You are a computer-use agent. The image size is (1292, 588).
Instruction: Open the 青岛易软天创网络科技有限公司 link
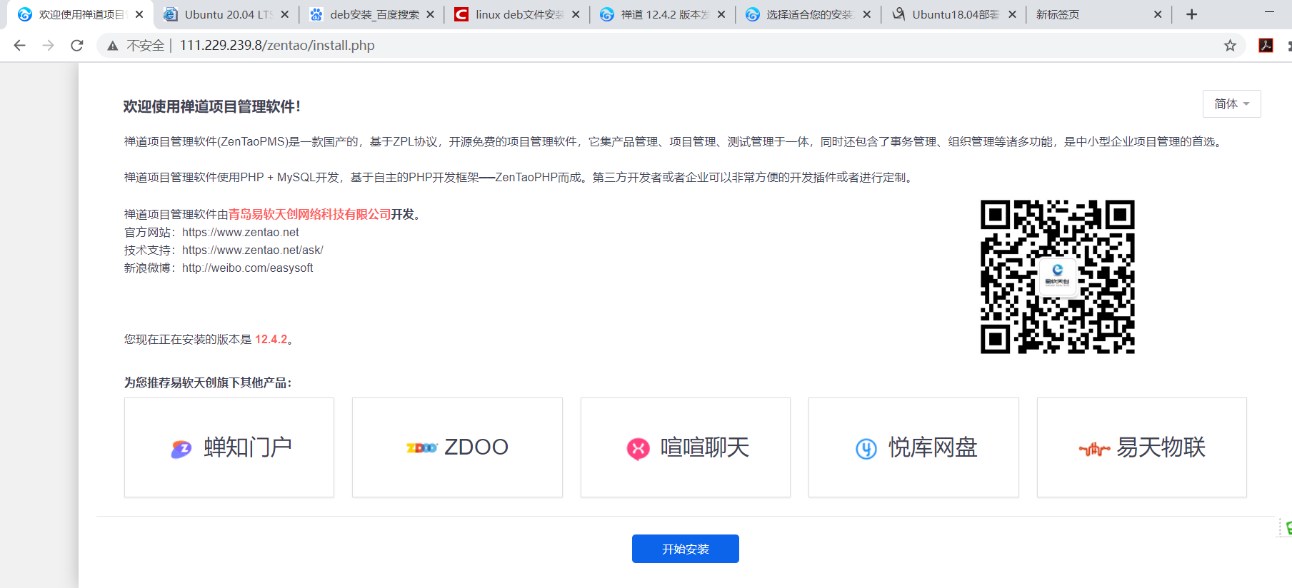pos(309,214)
